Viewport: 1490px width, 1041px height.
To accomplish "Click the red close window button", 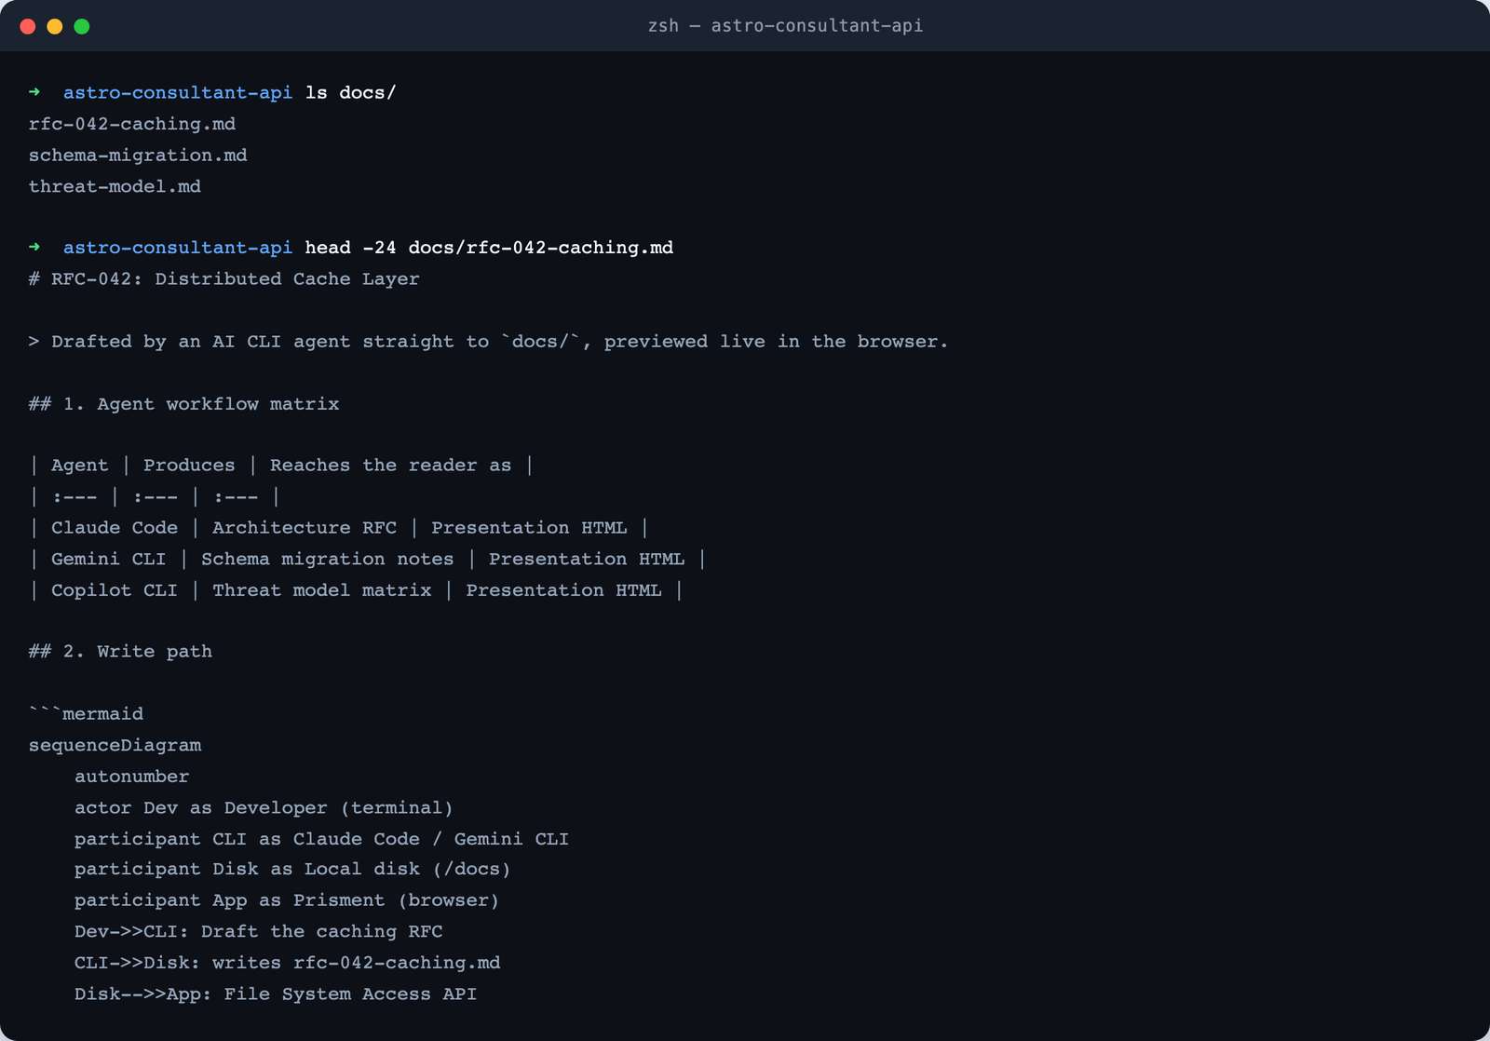I will (x=28, y=26).
